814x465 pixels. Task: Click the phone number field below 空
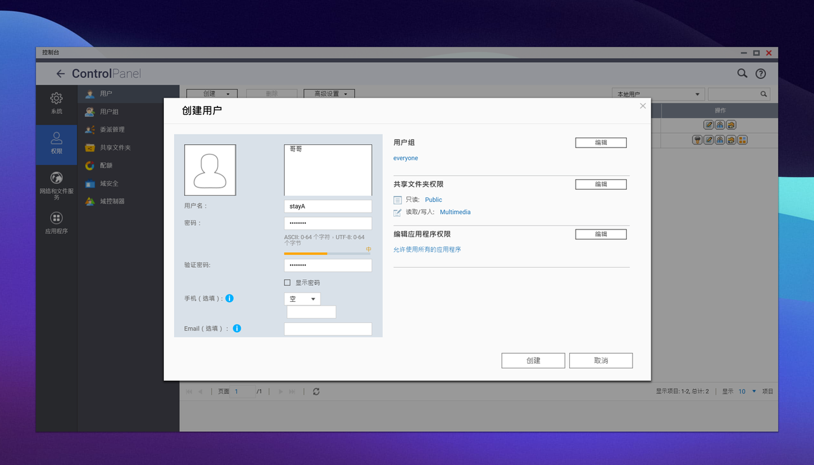click(311, 312)
